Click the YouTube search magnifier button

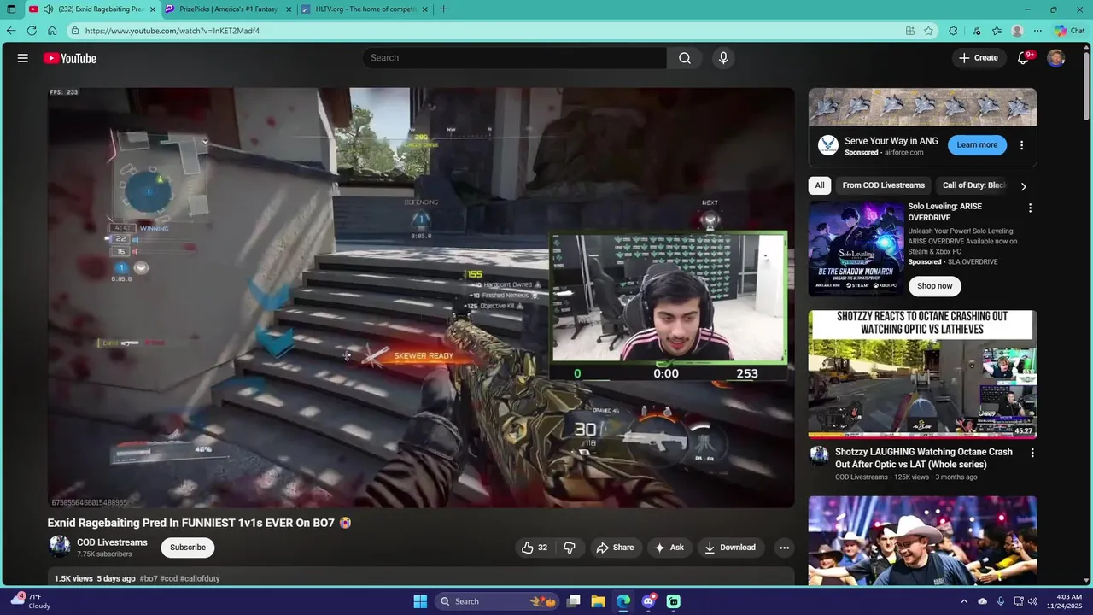[684, 58]
